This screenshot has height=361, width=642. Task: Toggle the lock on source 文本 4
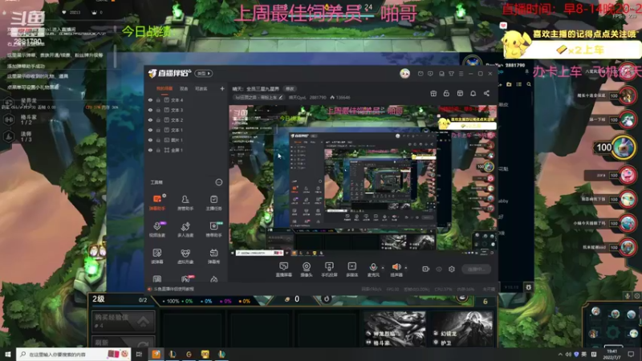coord(158,99)
